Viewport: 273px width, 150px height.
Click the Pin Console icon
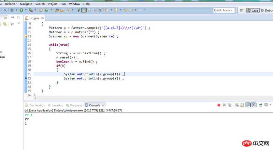click(x=260, y=105)
